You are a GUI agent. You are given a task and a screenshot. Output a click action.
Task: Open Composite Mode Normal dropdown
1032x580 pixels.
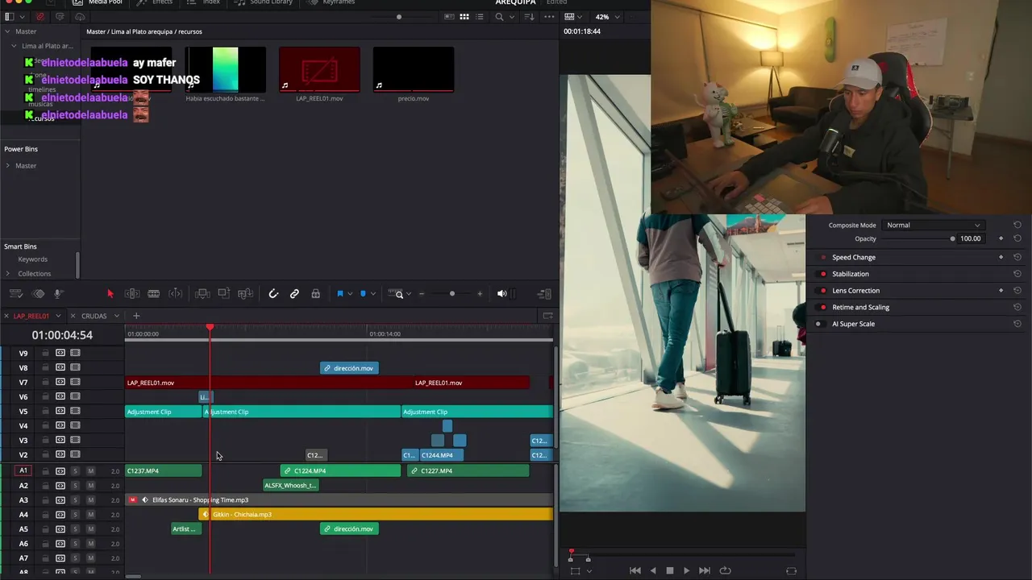[933, 226]
